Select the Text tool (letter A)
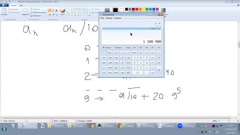The width and height of the screenshot is (240, 135). click(56, 10)
